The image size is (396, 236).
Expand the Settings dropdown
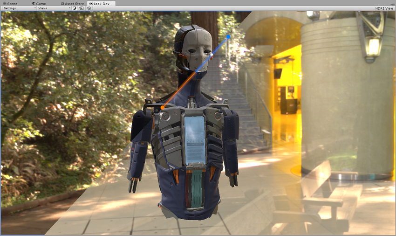pos(19,8)
